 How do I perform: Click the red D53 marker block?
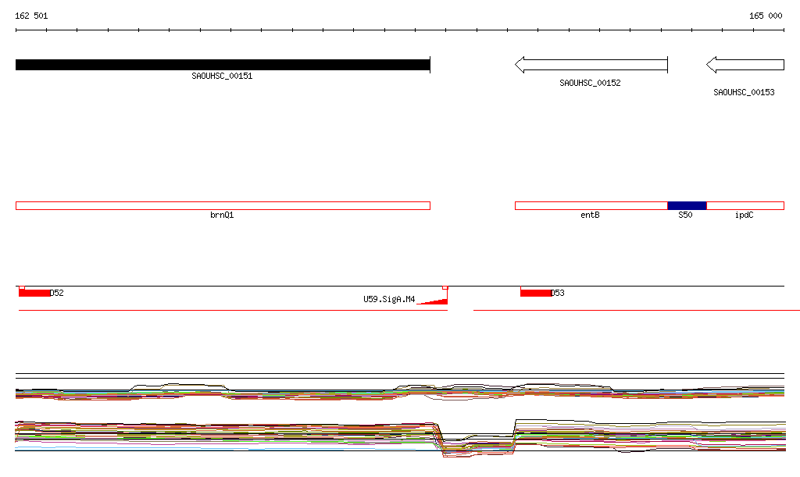tap(536, 293)
